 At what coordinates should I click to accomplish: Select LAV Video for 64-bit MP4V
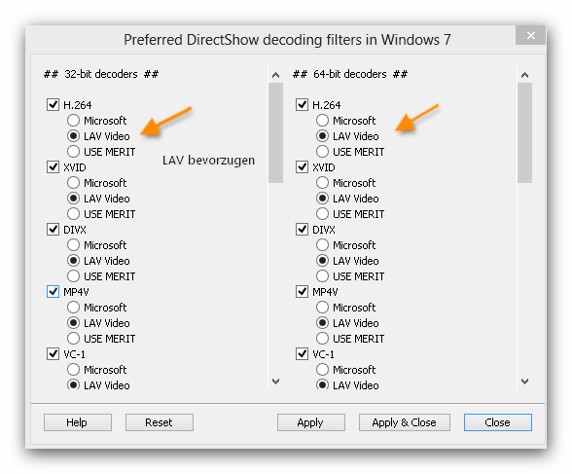click(323, 323)
